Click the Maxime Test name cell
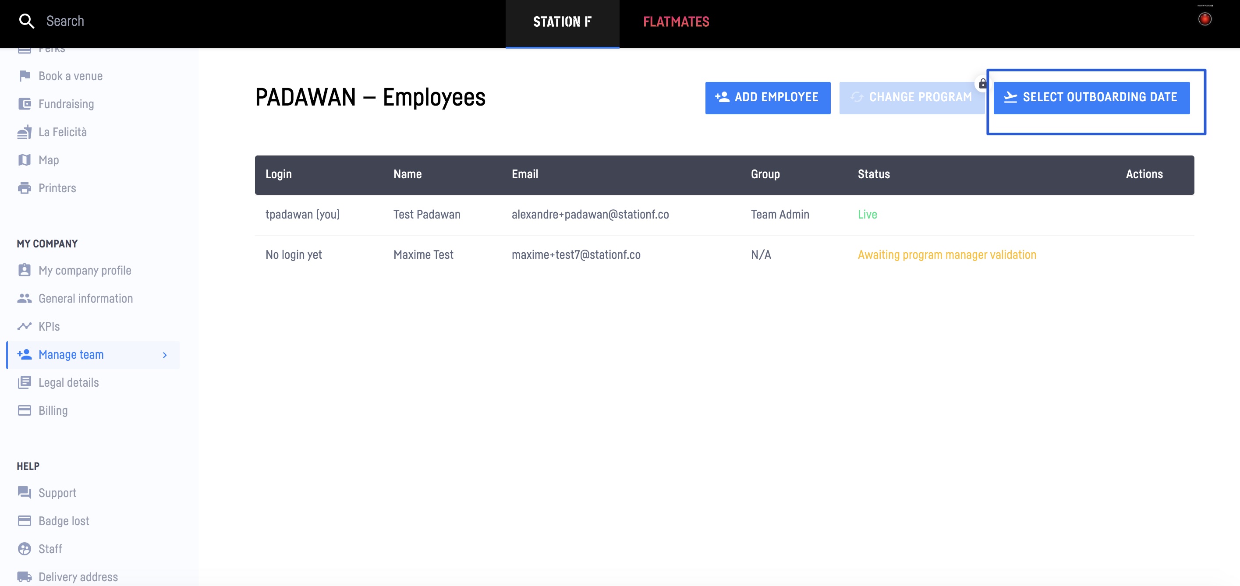The height and width of the screenshot is (586, 1240). coord(423,255)
